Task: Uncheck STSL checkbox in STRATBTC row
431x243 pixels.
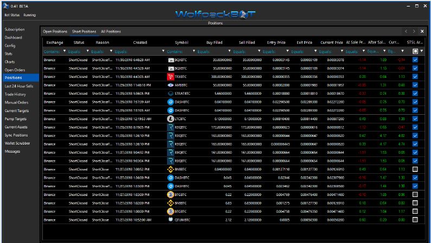Action: tap(415, 94)
